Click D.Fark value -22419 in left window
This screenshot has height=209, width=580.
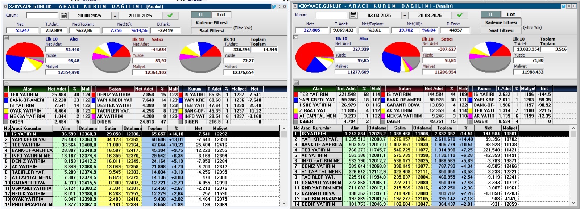pyautogui.click(x=166, y=30)
